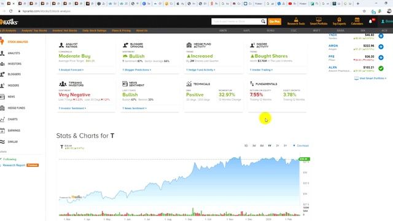Click the 32.97% momentum value
The width and height of the screenshot is (393, 221).
pos(227,95)
